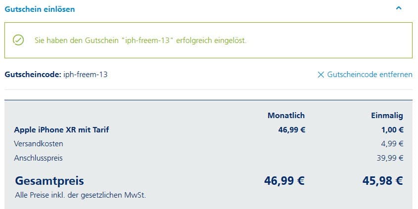Click the Versandkosten line item
The width and height of the screenshot is (418, 209).
click(x=39, y=144)
